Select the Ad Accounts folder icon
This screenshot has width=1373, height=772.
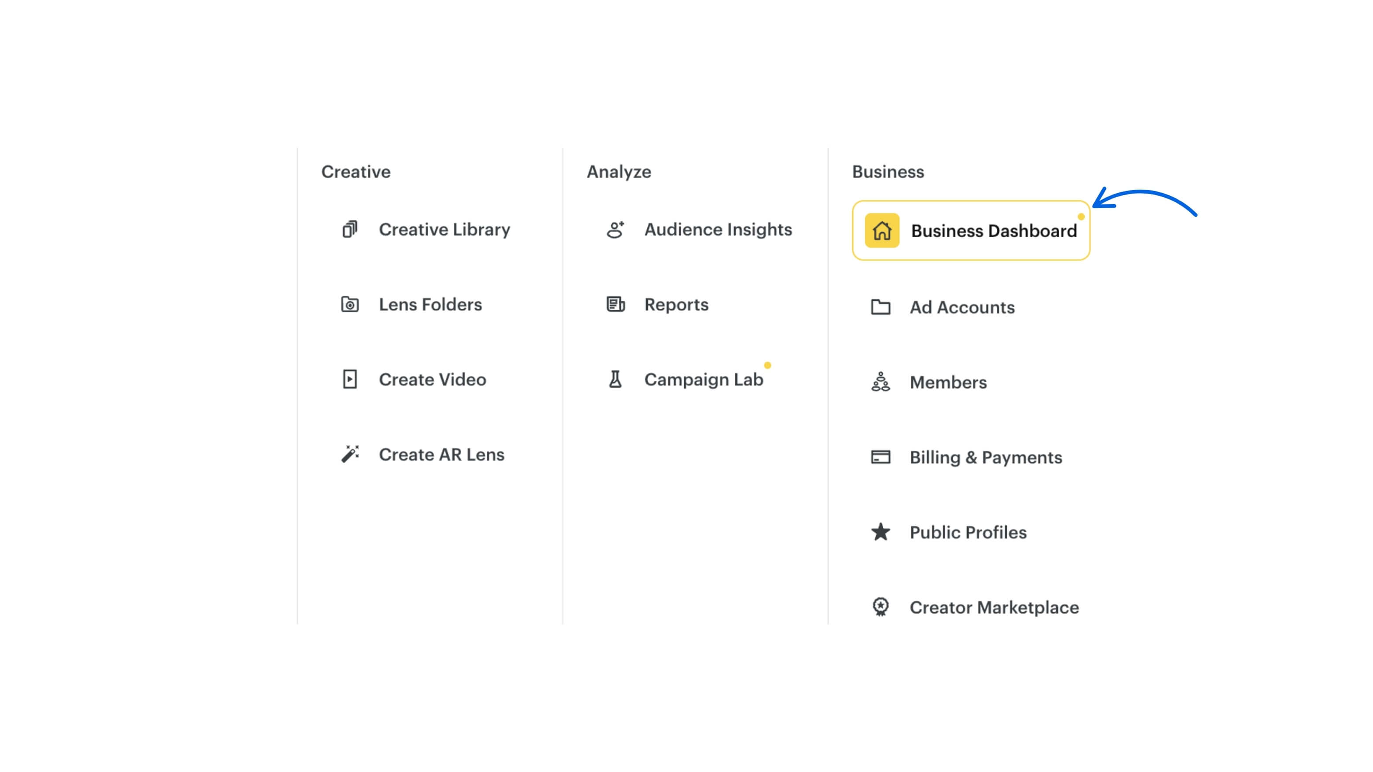coord(881,307)
